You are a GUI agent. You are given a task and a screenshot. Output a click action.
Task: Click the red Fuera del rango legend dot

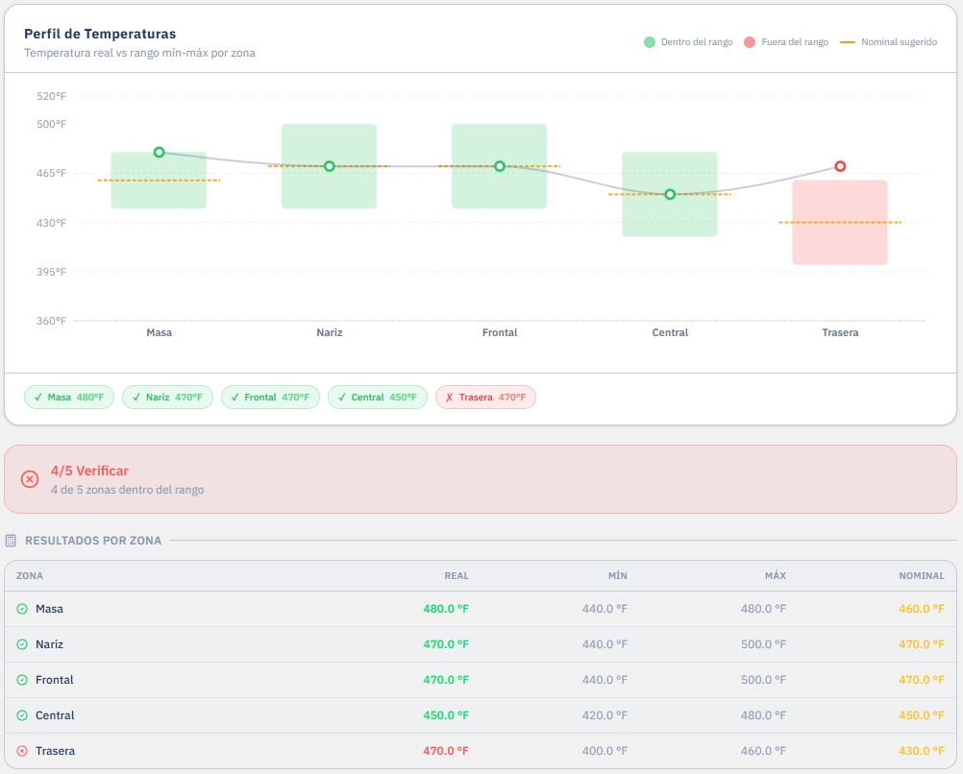click(750, 42)
